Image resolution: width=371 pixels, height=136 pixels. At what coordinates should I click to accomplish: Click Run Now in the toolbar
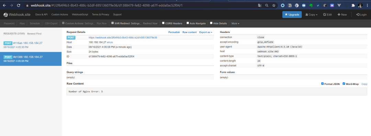[102, 23]
